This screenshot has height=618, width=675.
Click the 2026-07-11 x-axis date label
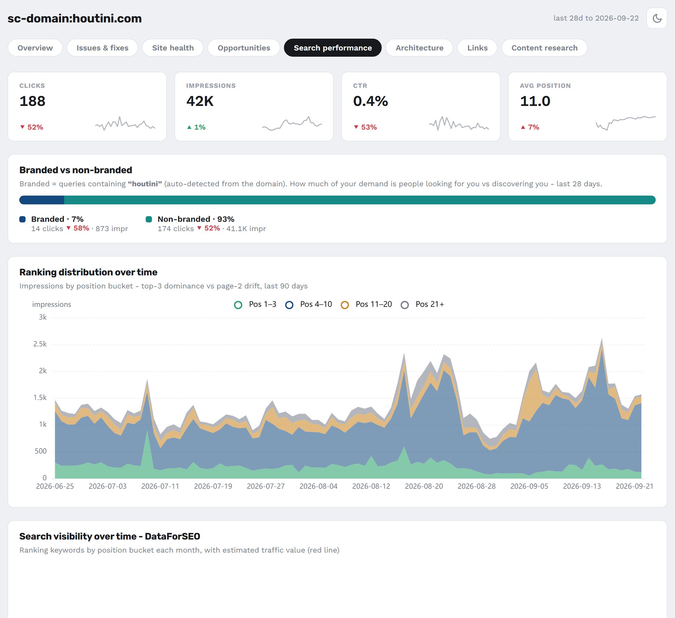pyautogui.click(x=160, y=486)
